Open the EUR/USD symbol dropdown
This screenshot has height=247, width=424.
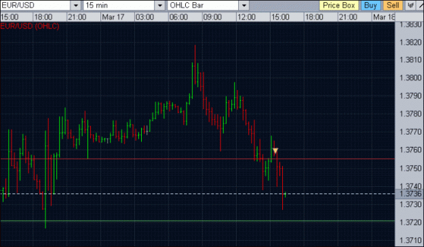click(x=76, y=5)
